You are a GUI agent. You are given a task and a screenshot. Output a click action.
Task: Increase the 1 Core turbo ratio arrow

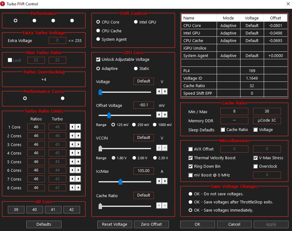(78, 127)
